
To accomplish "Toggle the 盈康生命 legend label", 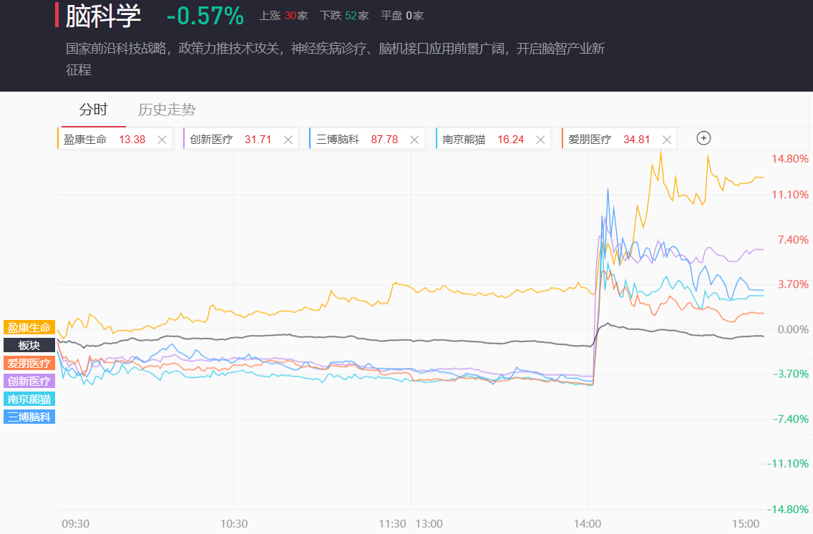I will click(x=29, y=328).
